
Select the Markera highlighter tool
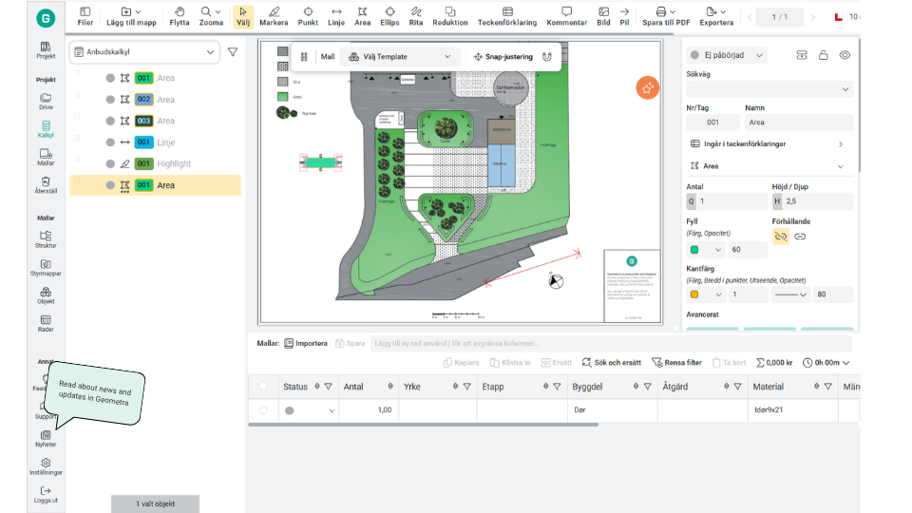point(274,16)
